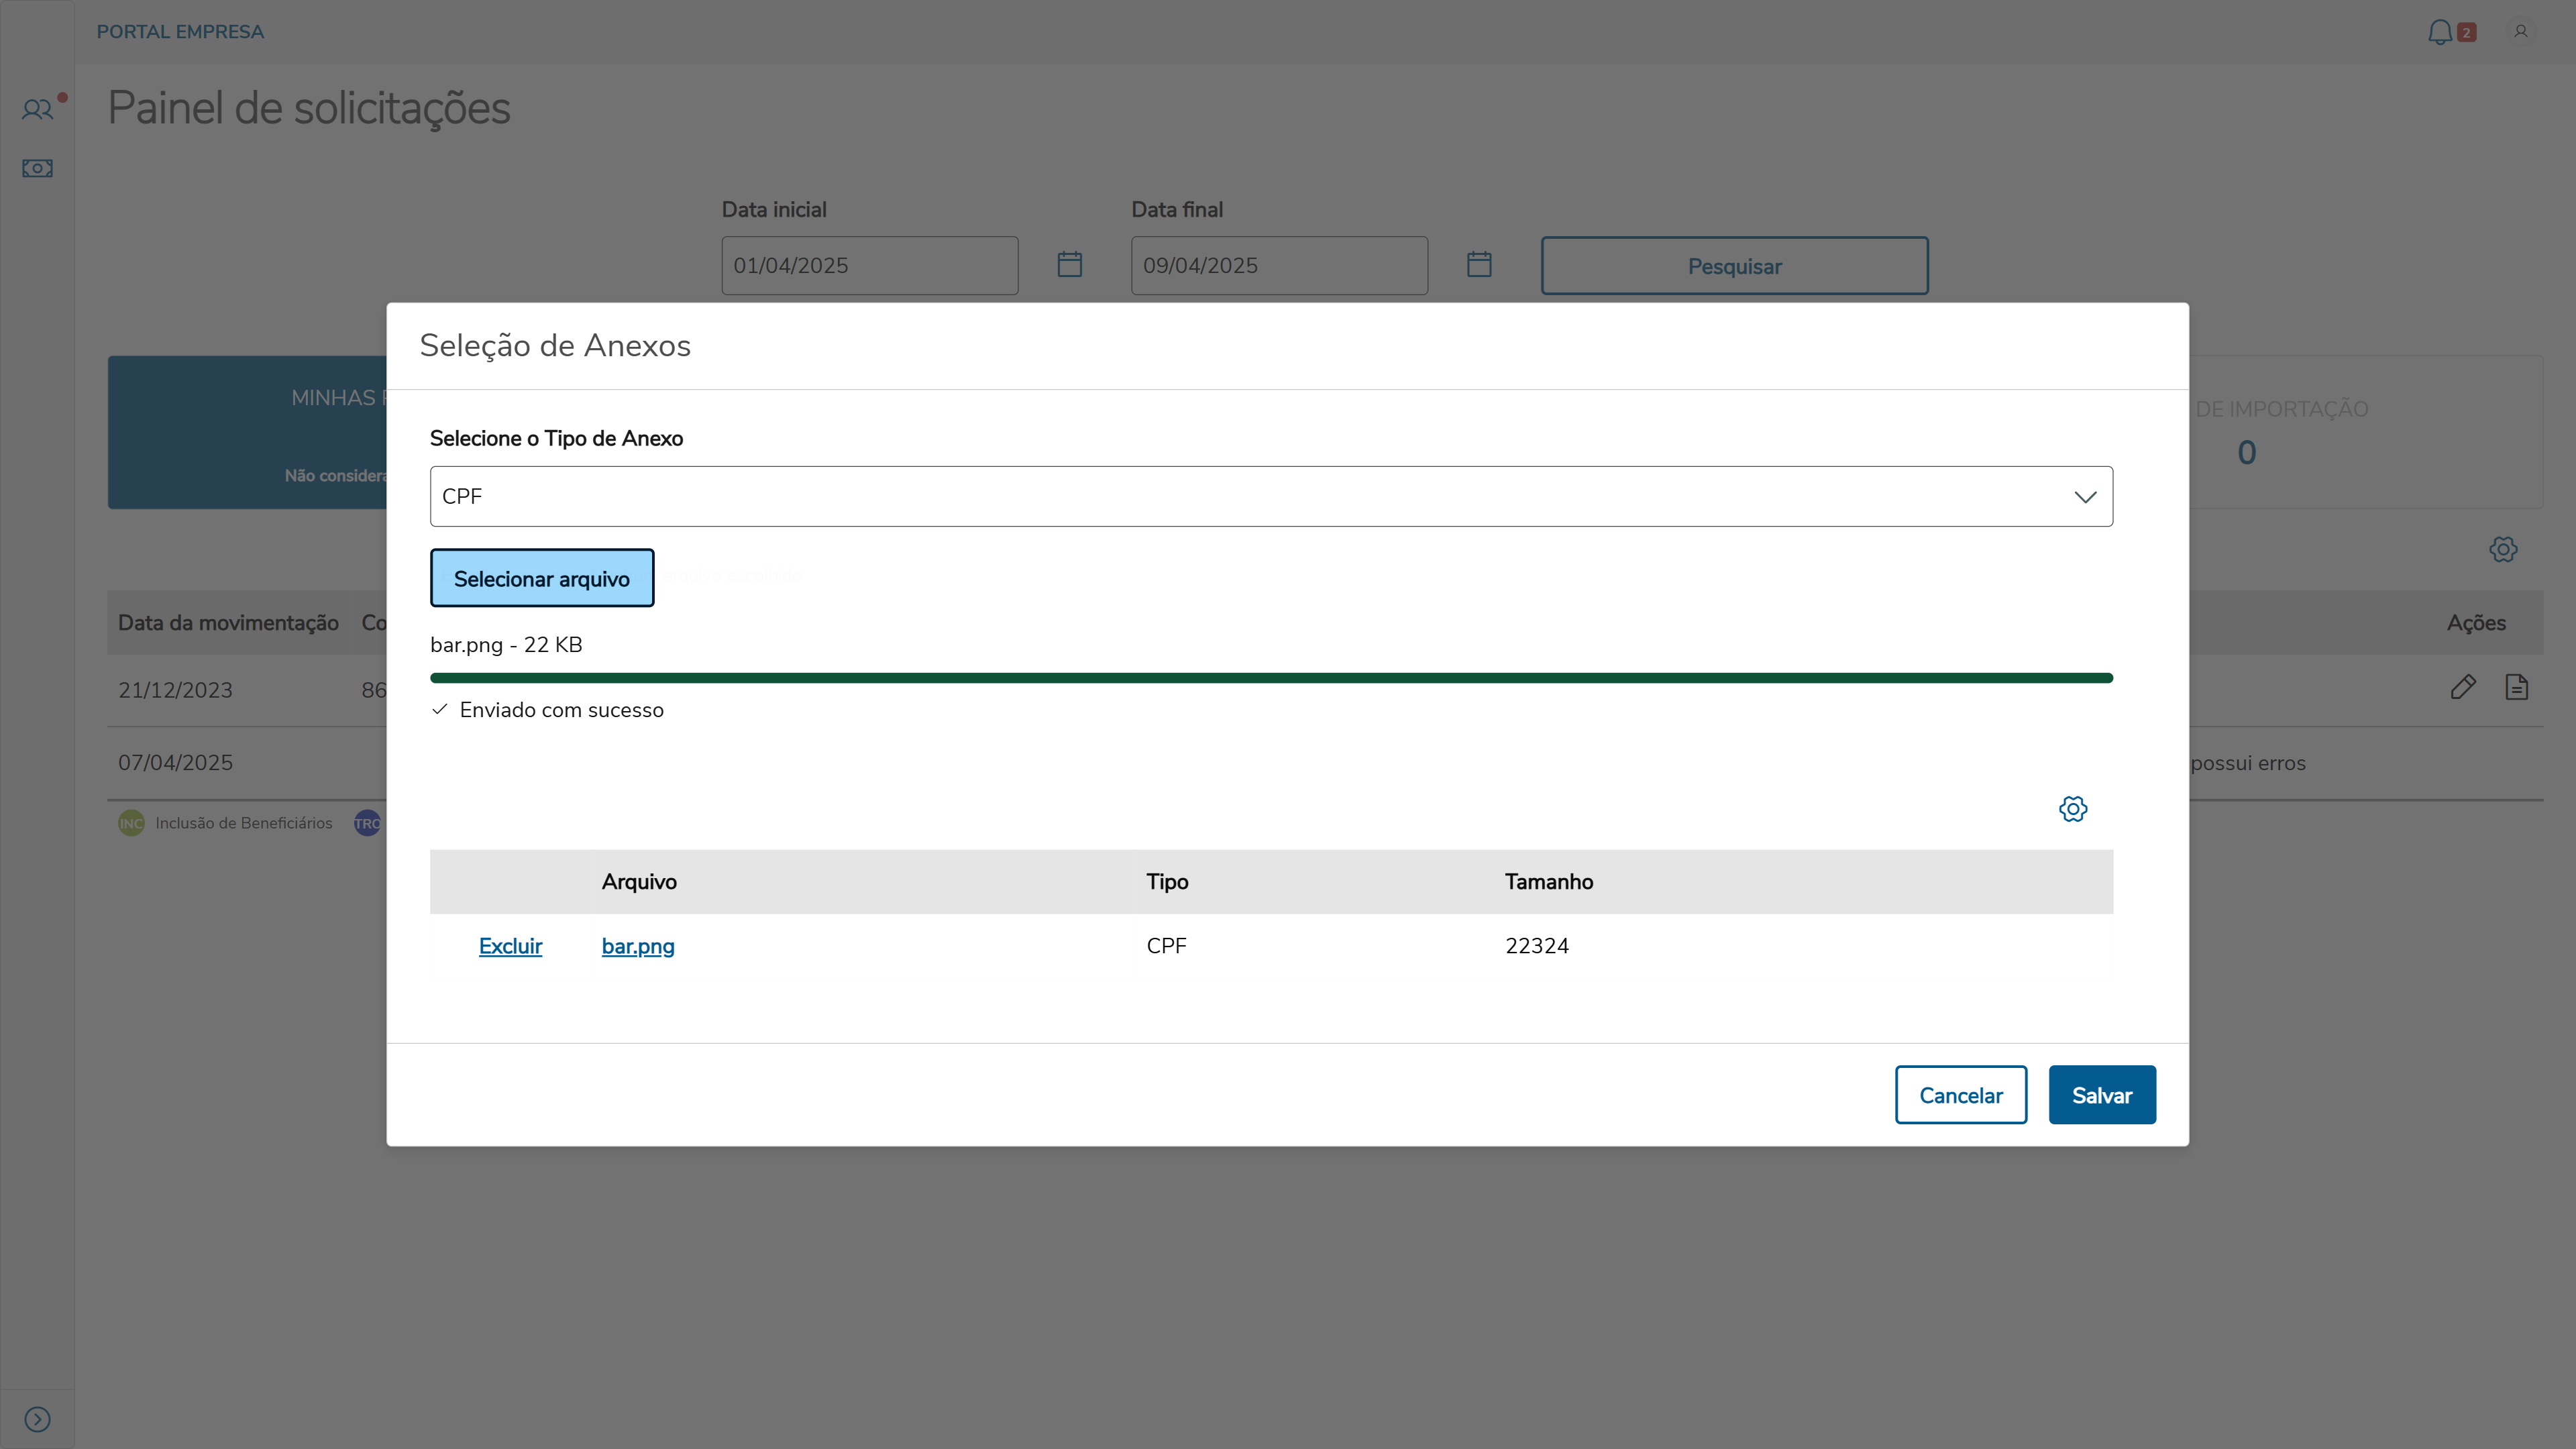
Task: Expand the sidebar with bottom arrow
Action: 37,1419
